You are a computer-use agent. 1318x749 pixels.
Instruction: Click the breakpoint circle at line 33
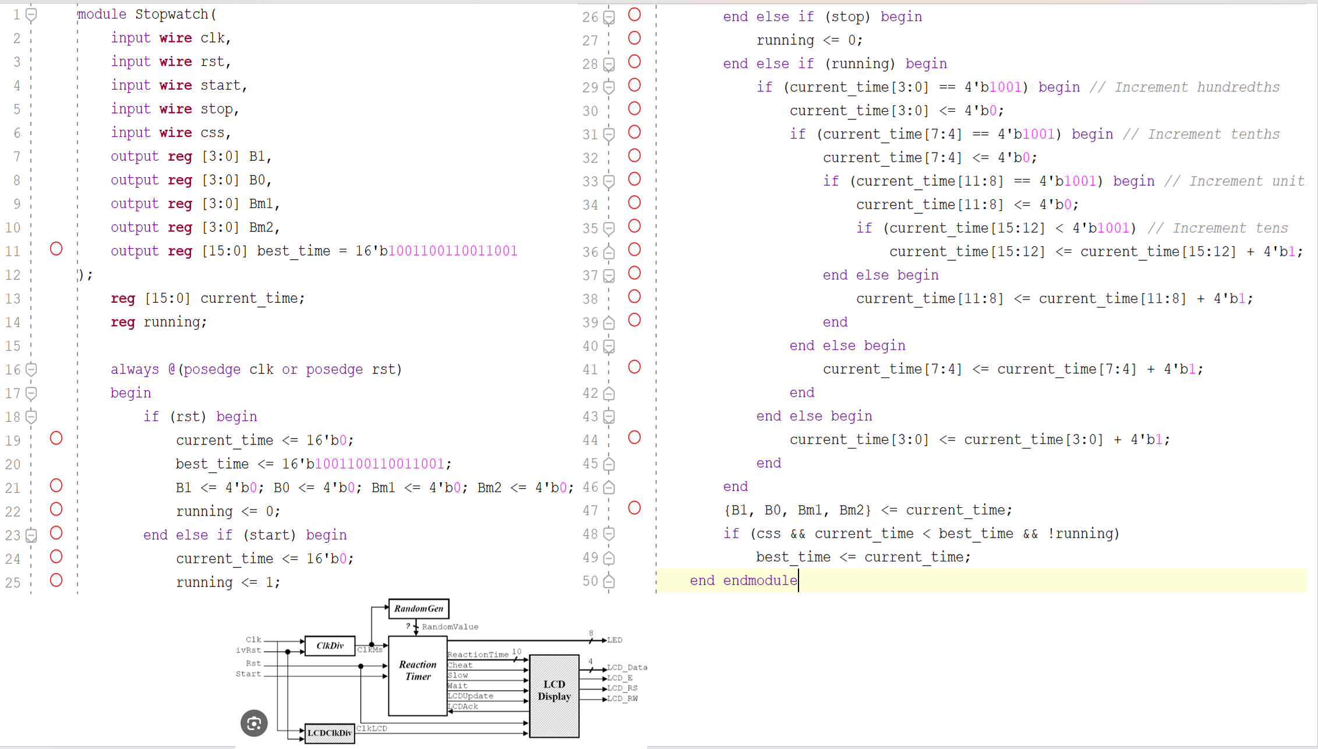coord(634,179)
